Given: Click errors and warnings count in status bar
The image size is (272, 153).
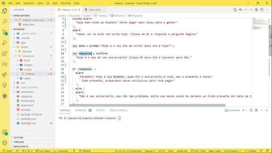Looking at the screenshot, I should pyautogui.click(x=27, y=151).
